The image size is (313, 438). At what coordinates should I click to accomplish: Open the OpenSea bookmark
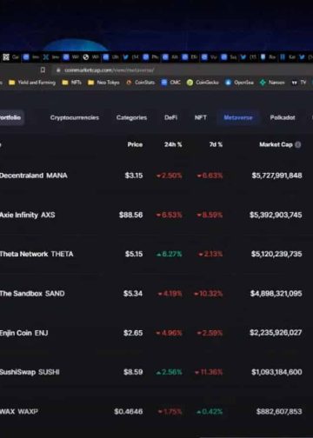(239, 83)
